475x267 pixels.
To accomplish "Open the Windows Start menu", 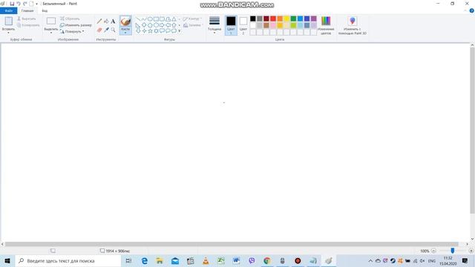I will pyautogui.click(x=7, y=260).
